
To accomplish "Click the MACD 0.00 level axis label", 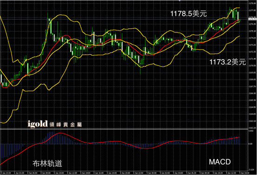I will pyautogui.click(x=250, y=144).
